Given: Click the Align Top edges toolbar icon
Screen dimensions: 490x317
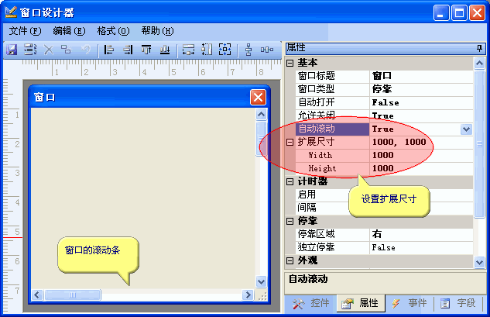Looking at the screenshot, I should click(x=146, y=50).
